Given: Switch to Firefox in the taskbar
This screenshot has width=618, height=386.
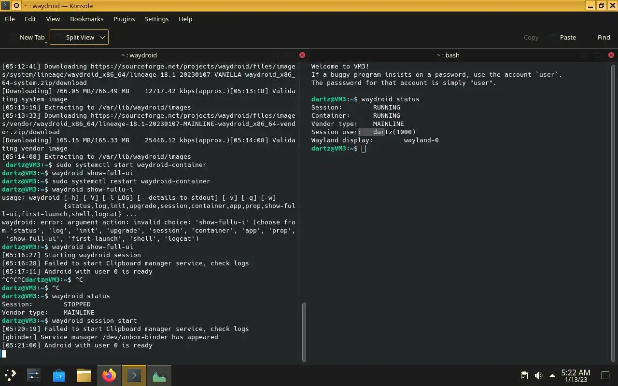Looking at the screenshot, I should click(x=109, y=375).
